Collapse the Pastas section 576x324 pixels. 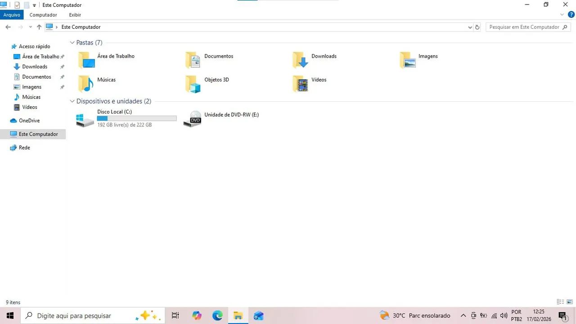pos(72,42)
